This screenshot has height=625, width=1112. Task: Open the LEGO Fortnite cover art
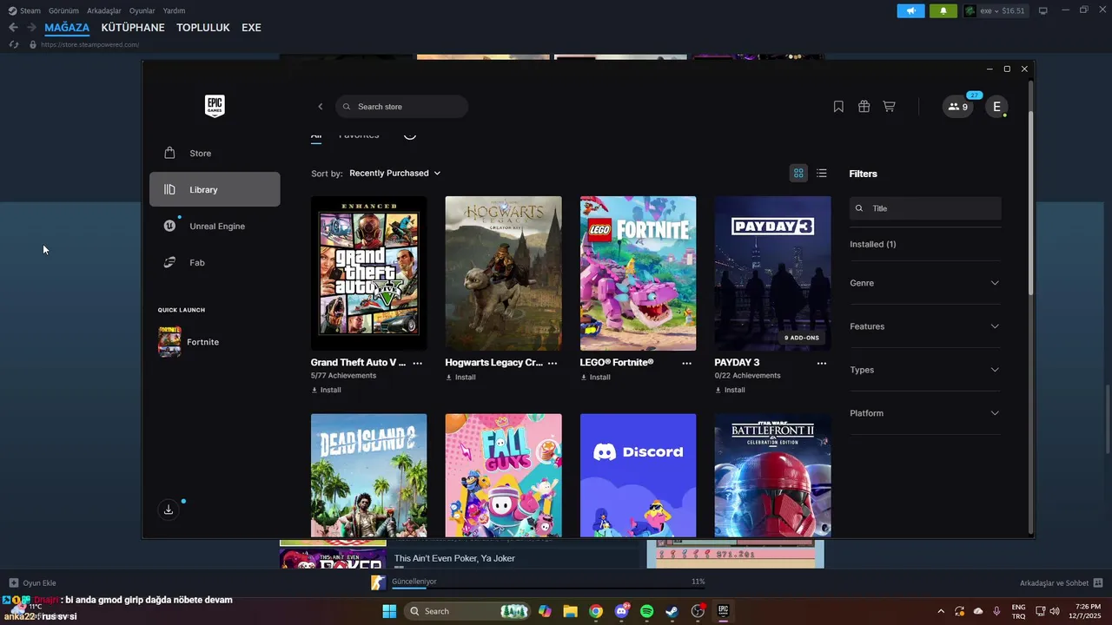tap(638, 273)
